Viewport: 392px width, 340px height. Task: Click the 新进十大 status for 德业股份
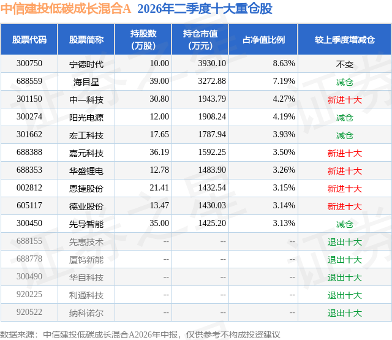pos(345,206)
